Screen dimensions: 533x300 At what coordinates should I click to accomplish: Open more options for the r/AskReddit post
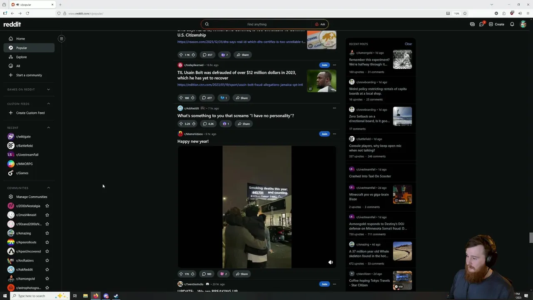click(334, 108)
